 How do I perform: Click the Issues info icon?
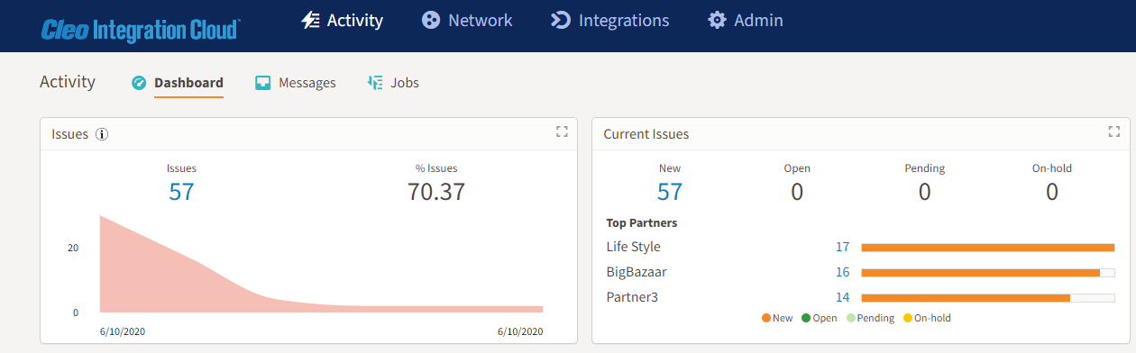[102, 134]
